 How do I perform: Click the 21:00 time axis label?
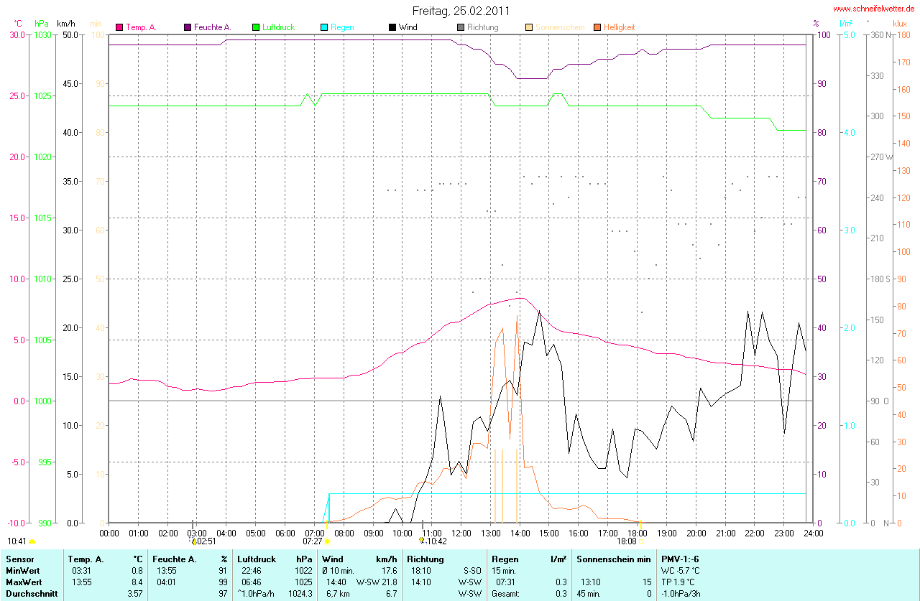[x=725, y=534]
